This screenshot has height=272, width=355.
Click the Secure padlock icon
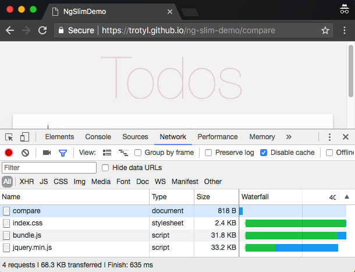pyautogui.click(x=61, y=30)
